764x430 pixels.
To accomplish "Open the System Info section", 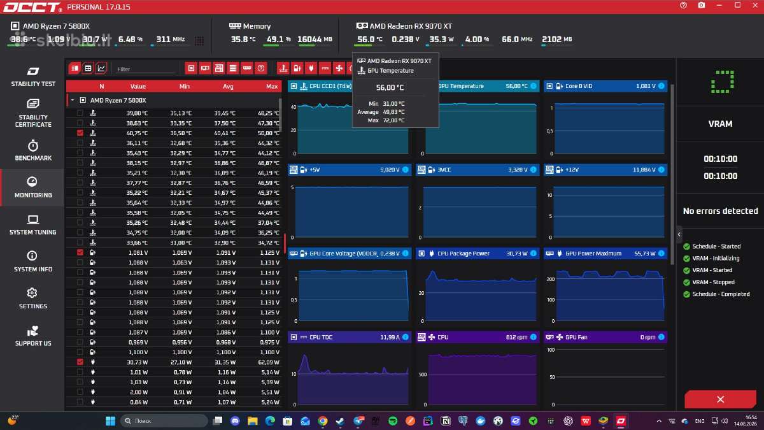I will click(33, 261).
